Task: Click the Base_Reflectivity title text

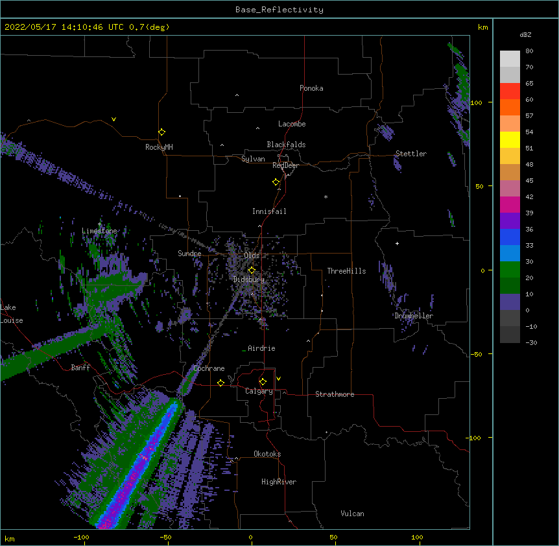Action: (x=279, y=10)
